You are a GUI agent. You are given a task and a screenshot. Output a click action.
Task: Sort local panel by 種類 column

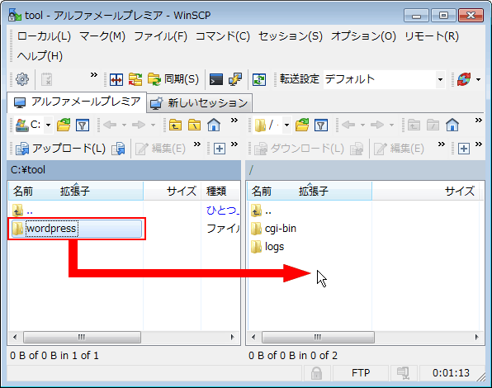tap(220, 191)
